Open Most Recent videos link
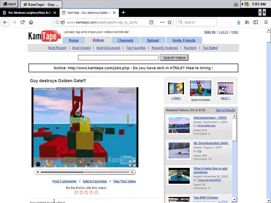 tap(57, 48)
